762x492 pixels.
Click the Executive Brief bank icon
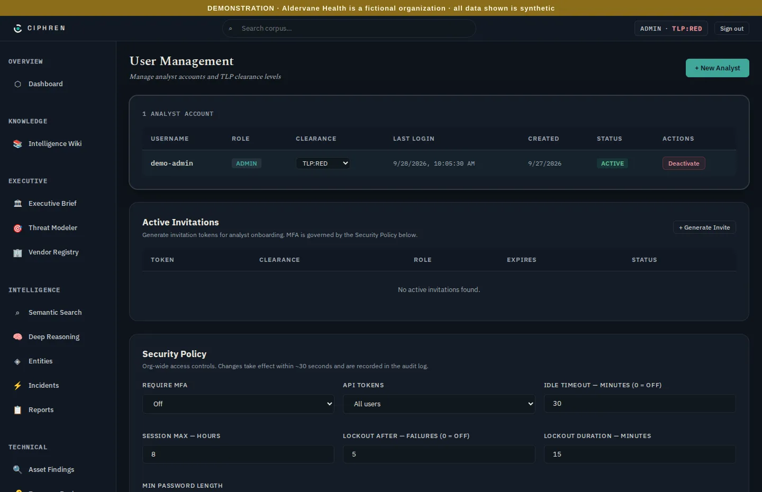tap(17, 204)
